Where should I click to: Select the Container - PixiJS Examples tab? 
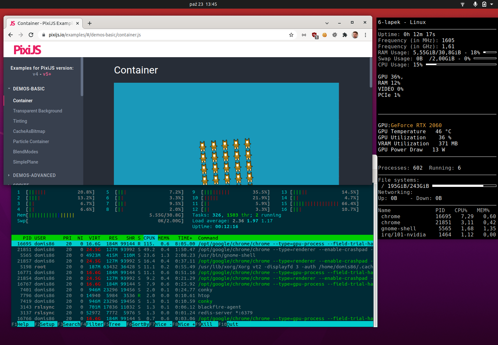(45, 23)
